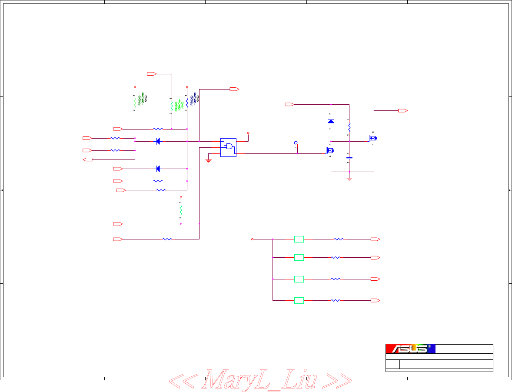
Task: Select the vertical resistor right of the vertical diode
Action: click(349, 127)
